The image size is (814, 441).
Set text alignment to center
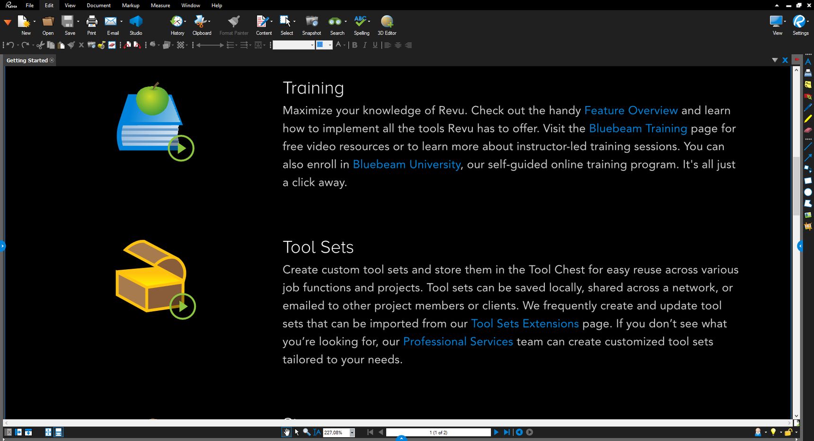coord(398,45)
